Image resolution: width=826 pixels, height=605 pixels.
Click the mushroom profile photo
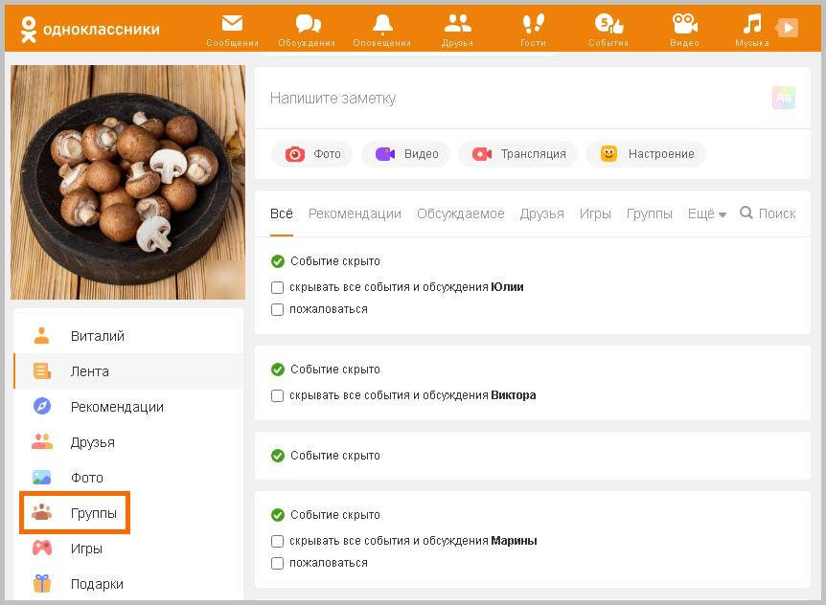click(x=128, y=182)
